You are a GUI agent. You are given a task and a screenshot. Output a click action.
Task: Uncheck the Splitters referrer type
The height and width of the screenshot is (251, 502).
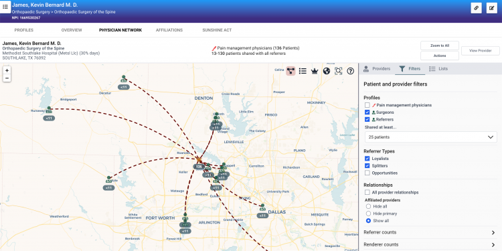[367, 166]
